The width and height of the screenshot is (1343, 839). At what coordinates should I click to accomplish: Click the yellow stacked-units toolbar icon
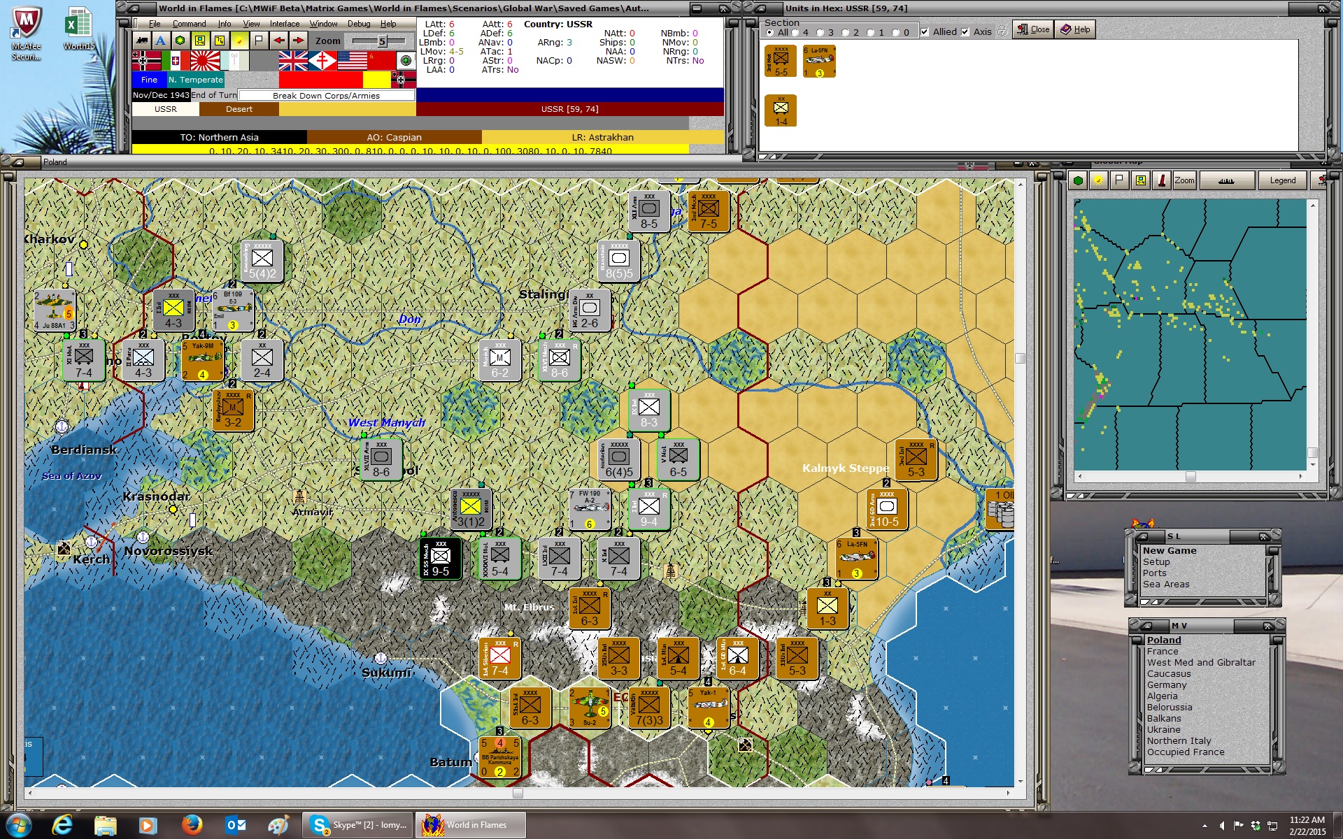tap(220, 41)
